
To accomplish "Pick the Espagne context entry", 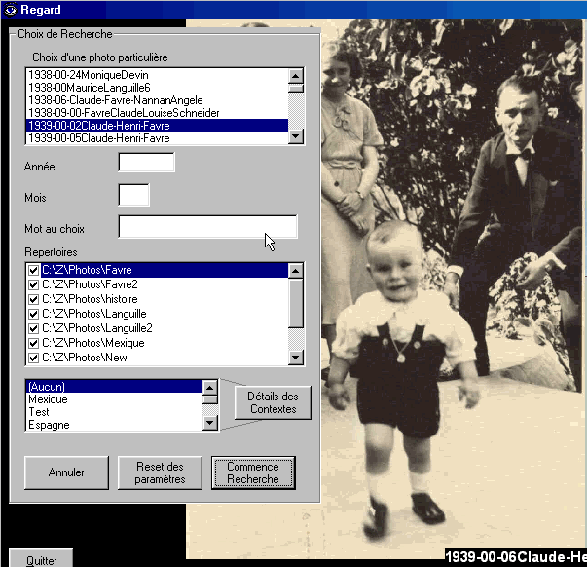I will coord(49,425).
